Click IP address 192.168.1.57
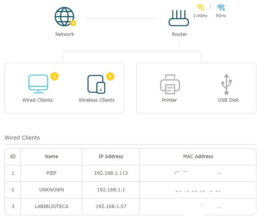Image resolution: width=264 pixels, height=222 pixels. tap(111, 206)
